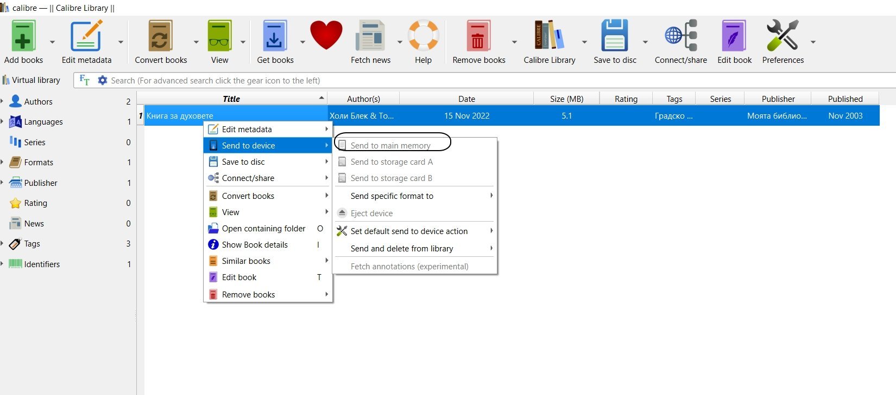Open the Fetch news dropdown arrow
This screenshot has width=896, height=395.
pos(400,42)
